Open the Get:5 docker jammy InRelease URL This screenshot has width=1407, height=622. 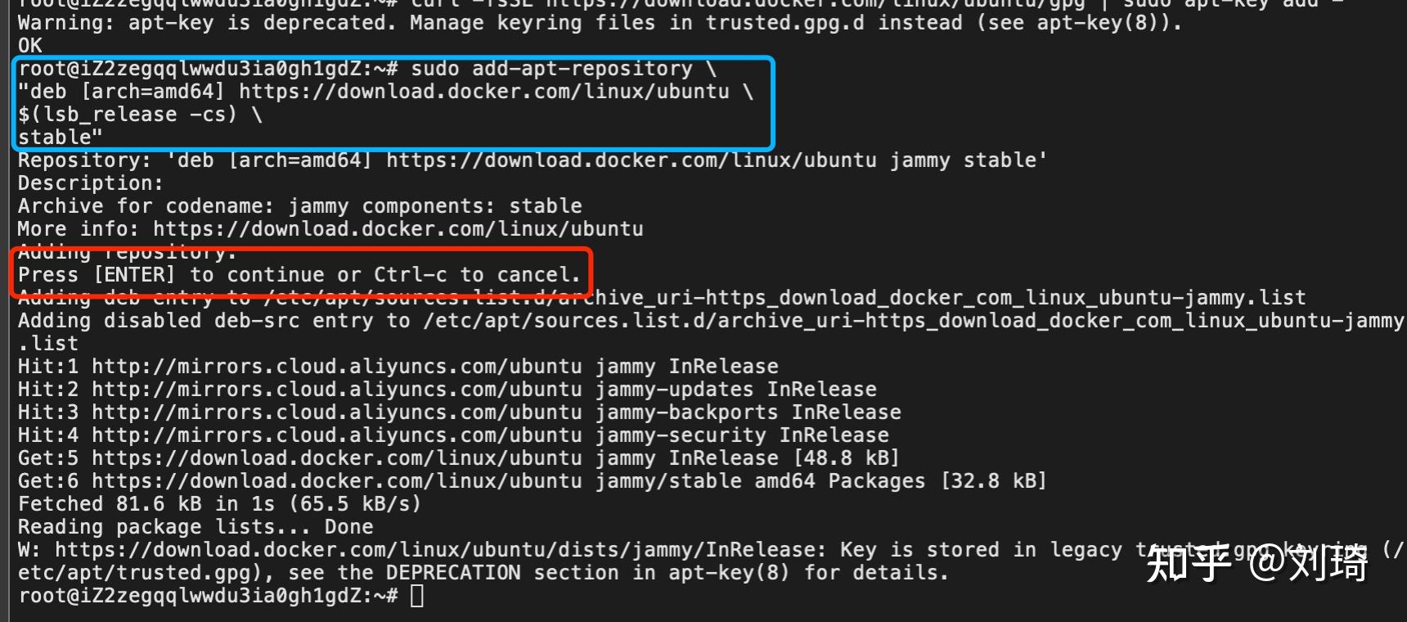pos(336,458)
